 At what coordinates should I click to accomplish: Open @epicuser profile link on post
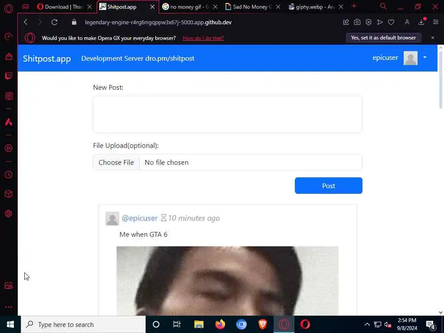140,218
